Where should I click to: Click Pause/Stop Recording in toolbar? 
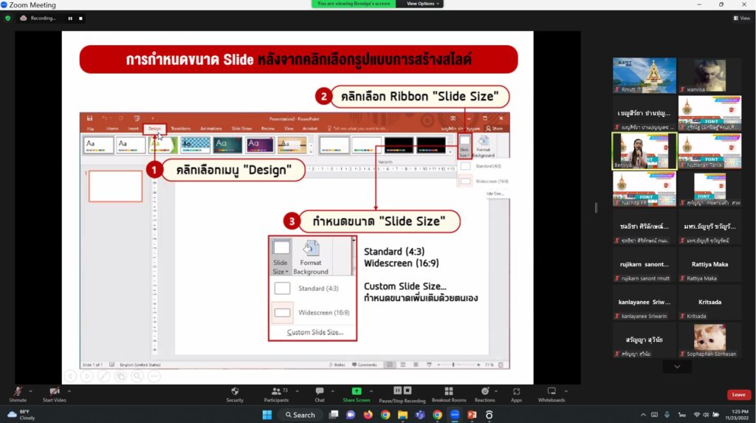[402, 391]
